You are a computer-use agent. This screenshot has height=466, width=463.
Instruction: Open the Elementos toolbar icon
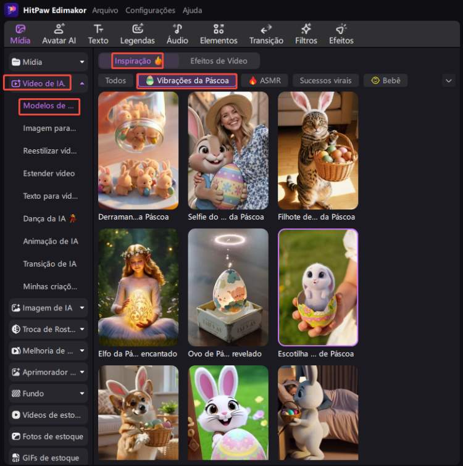(x=219, y=33)
